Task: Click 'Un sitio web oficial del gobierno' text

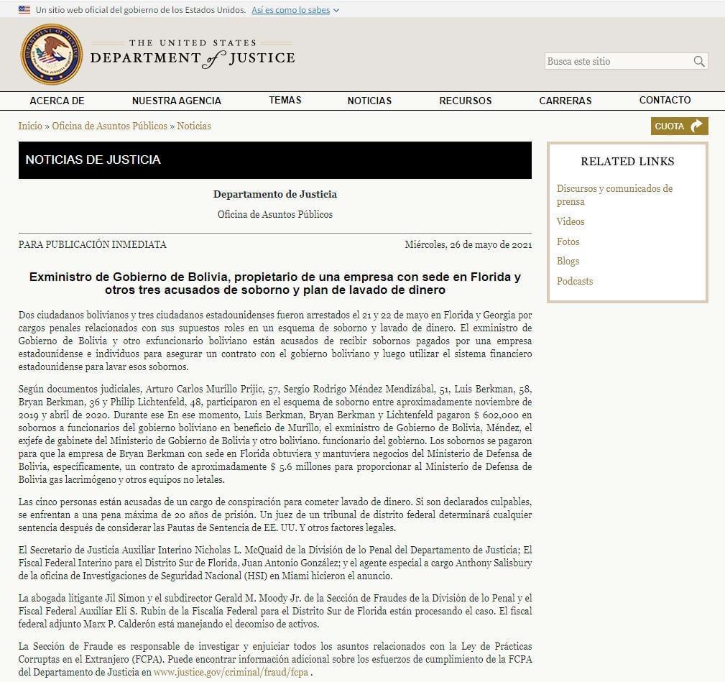Action: coord(141,10)
